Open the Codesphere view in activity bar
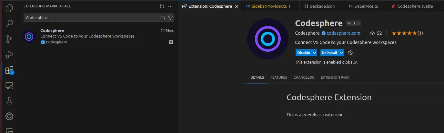The width and height of the screenshot is (444, 133). [9, 117]
